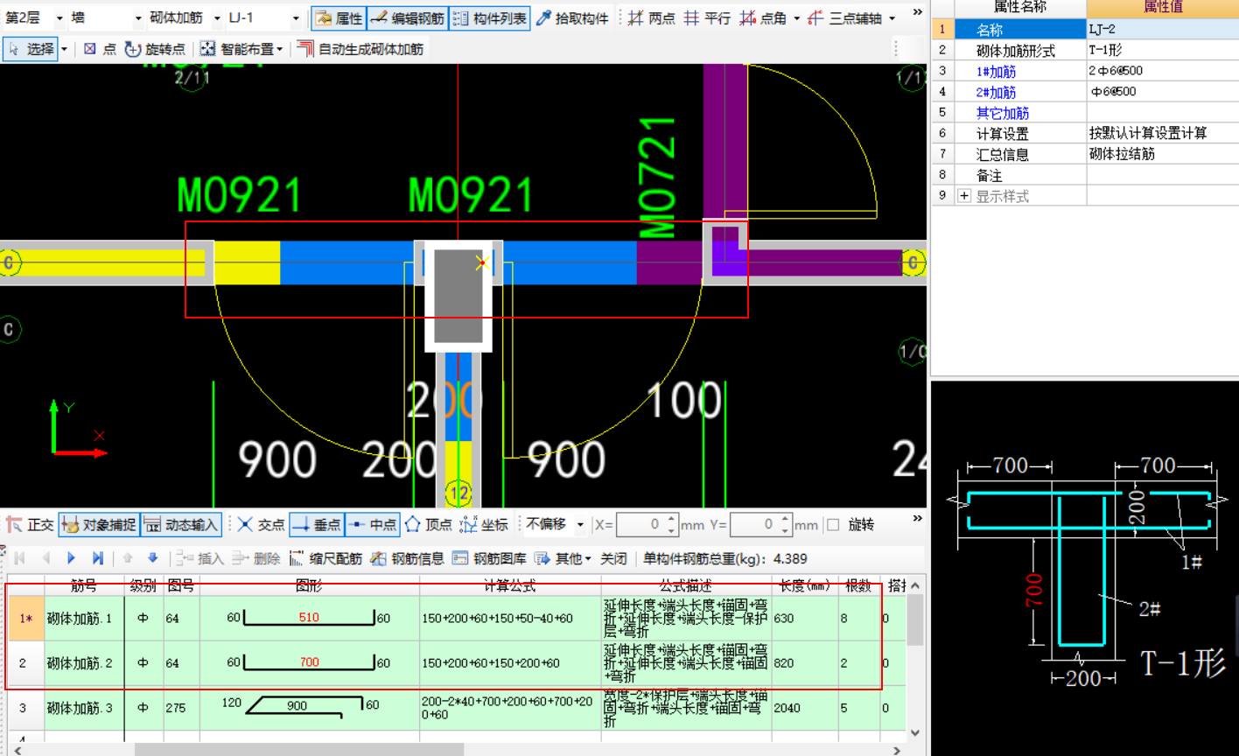1239x756 pixels.
Task: Open the 其他 dropdown in rebar toolbar
Action: [563, 558]
